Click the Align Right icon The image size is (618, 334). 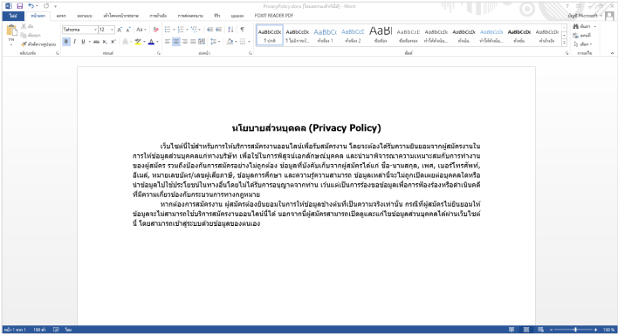pyautogui.click(x=184, y=41)
